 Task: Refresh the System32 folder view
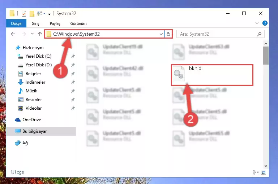point(168,34)
